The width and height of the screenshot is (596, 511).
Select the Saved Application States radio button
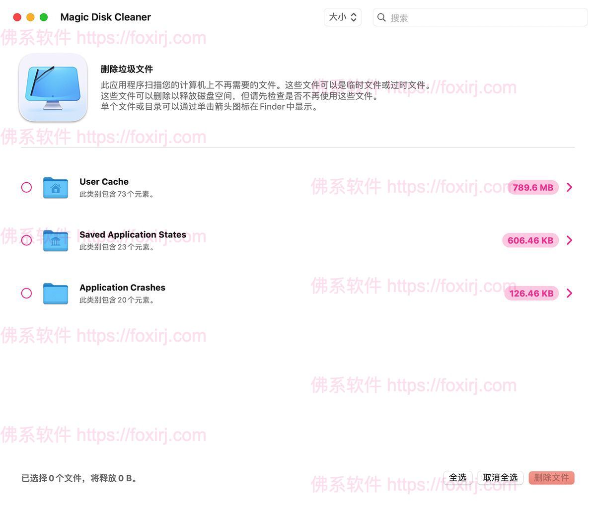point(26,240)
